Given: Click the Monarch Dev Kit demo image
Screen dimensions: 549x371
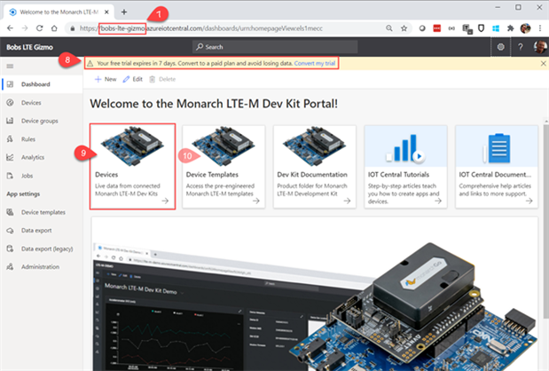Looking at the screenshot, I should 315,295.
